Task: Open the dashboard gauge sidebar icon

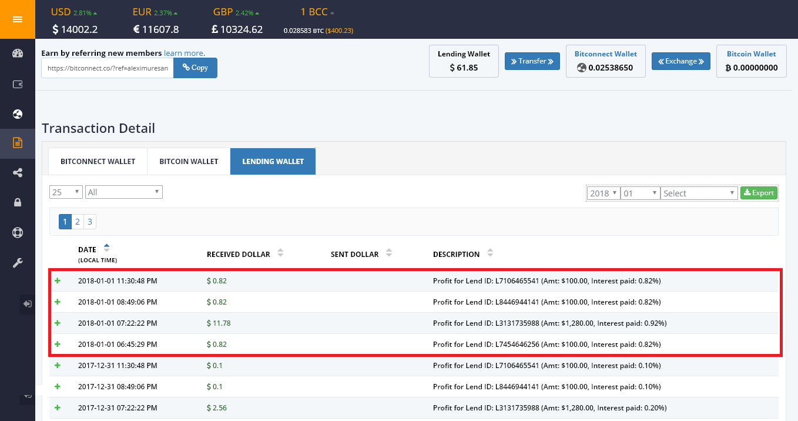Action: click(17, 54)
